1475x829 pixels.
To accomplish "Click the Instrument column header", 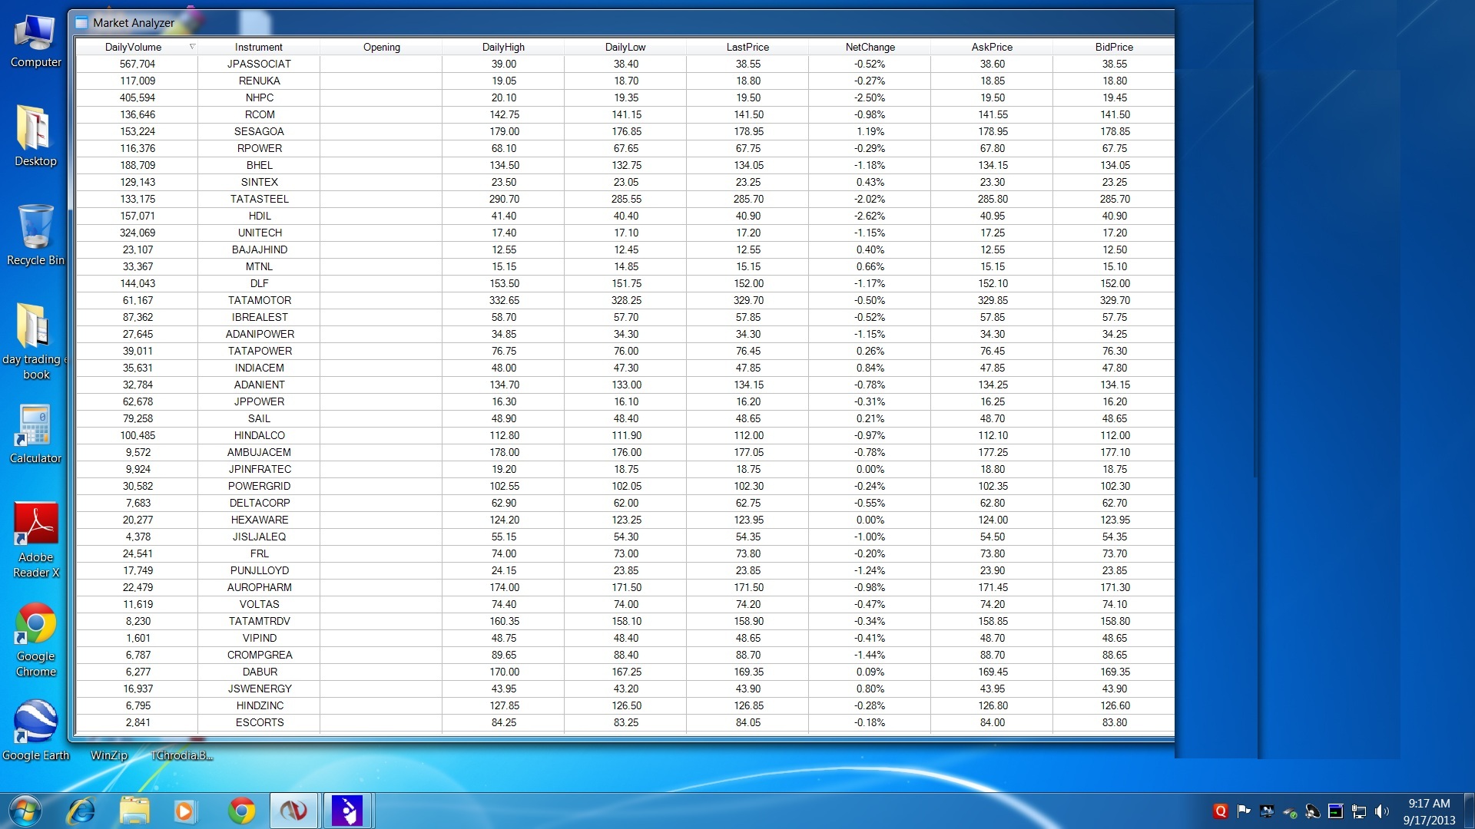I will pyautogui.click(x=259, y=47).
